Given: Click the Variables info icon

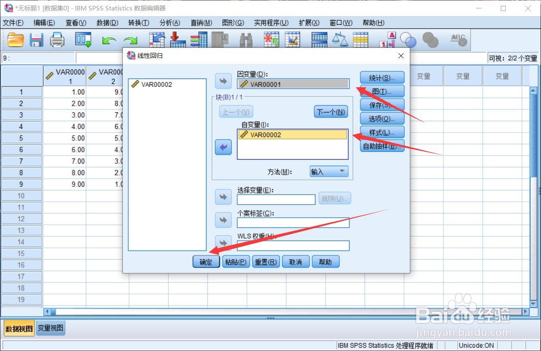Looking at the screenshot, I should [x=198, y=40].
